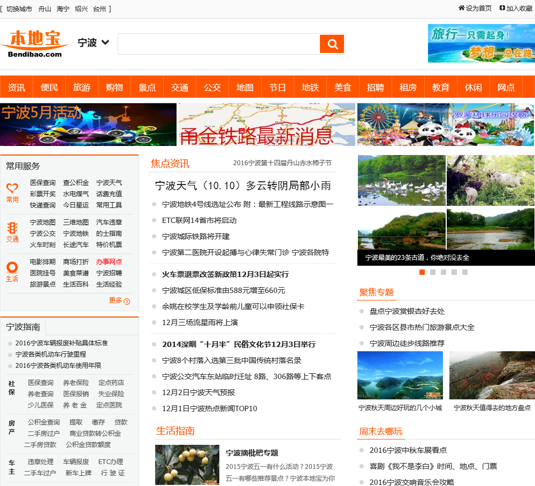The image size is (535, 486).
Task: Click the arrow circle beside 更多
Action: pyautogui.click(x=127, y=302)
